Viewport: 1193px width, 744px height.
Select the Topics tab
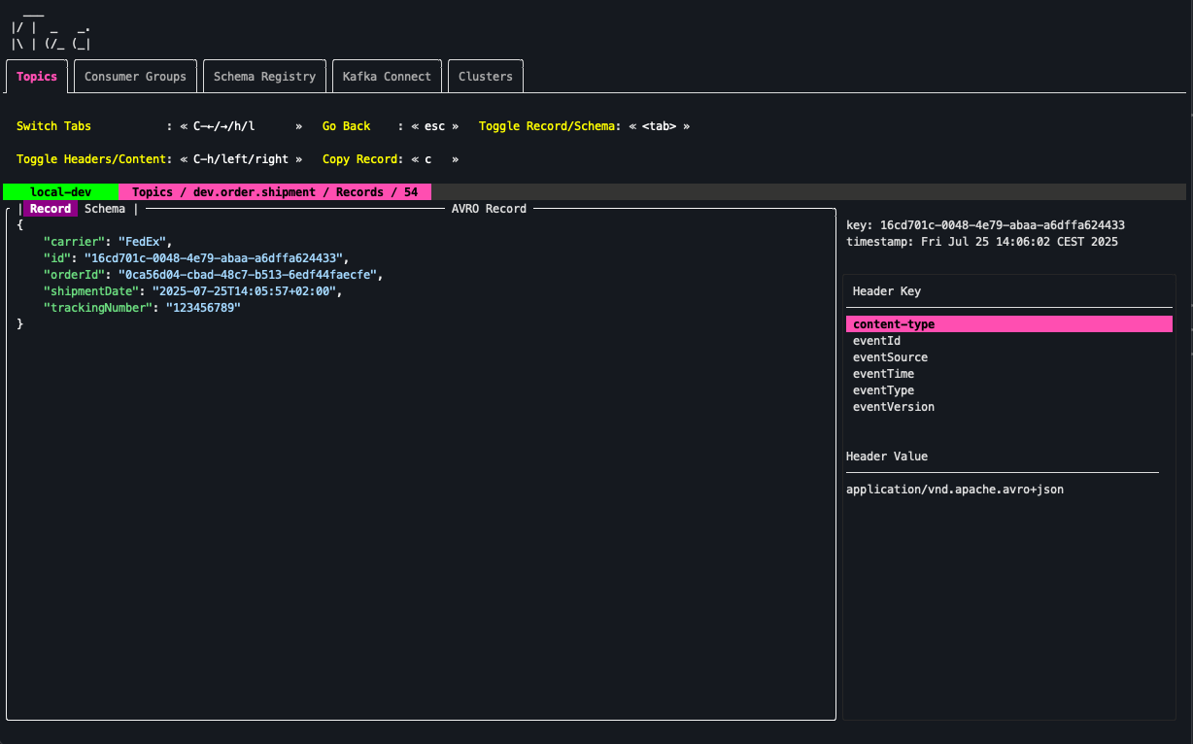36,76
